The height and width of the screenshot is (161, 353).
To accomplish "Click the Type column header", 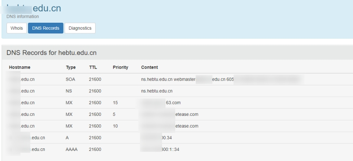I will click(71, 67).
